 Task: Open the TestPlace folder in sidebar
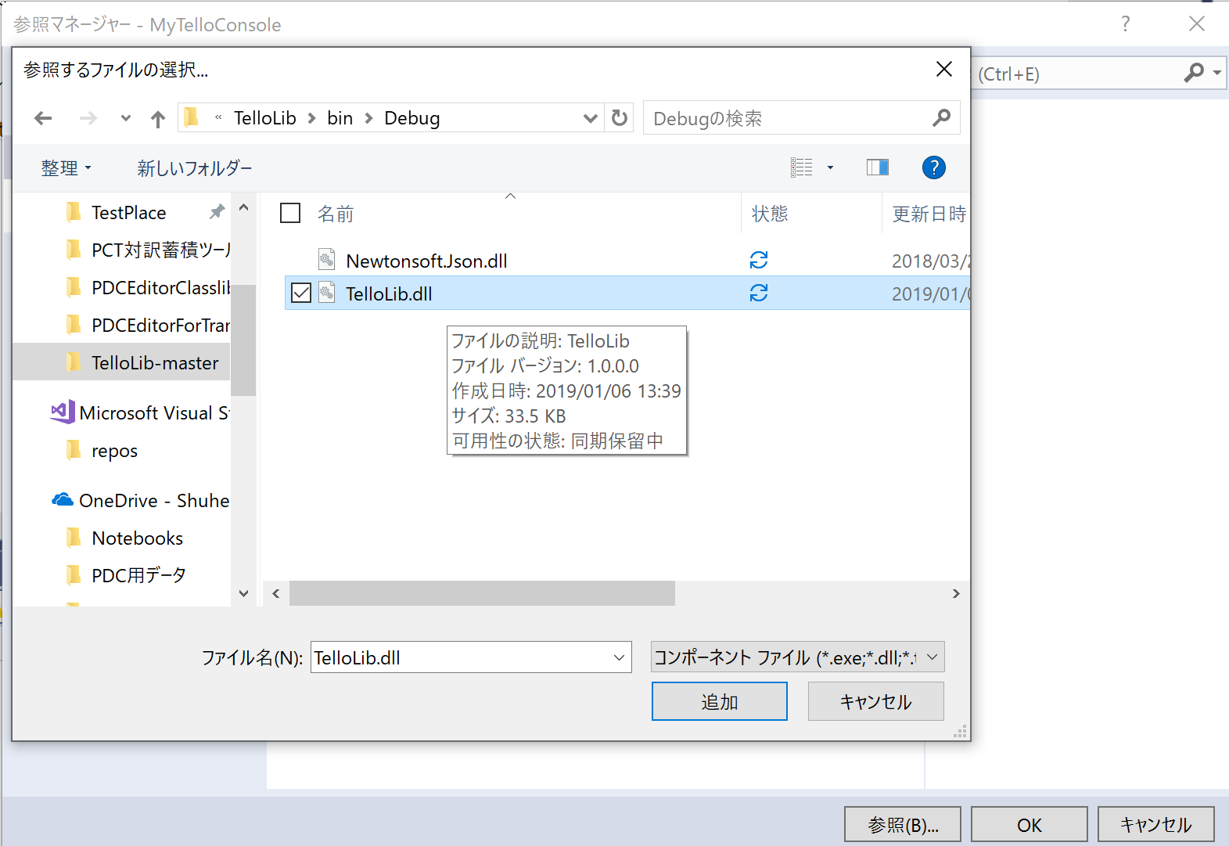point(128,213)
